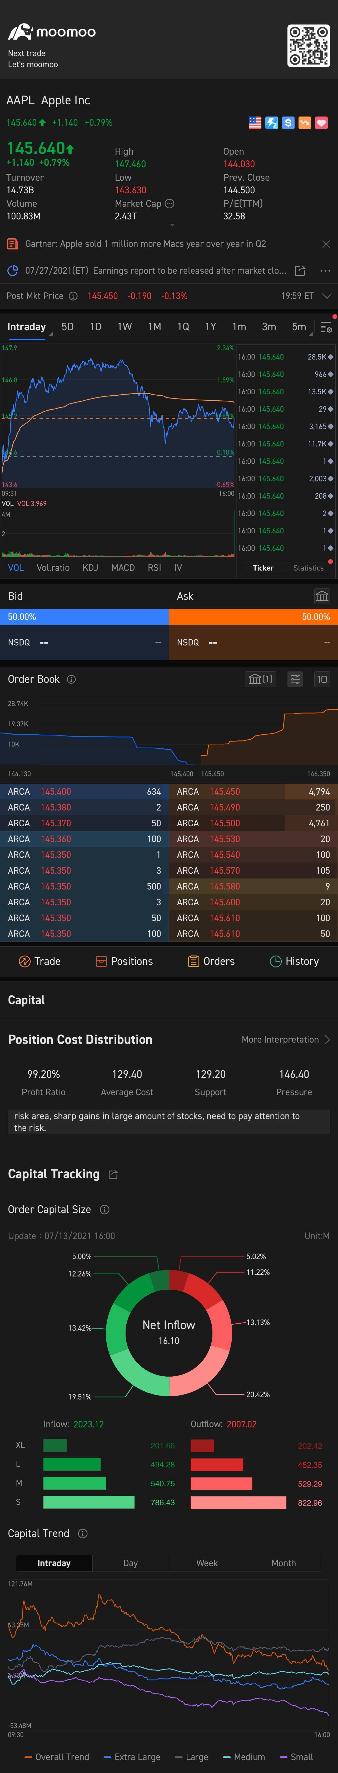The image size is (338, 1773).
Task: Toggle the IV indicator
Action: pyautogui.click(x=178, y=568)
